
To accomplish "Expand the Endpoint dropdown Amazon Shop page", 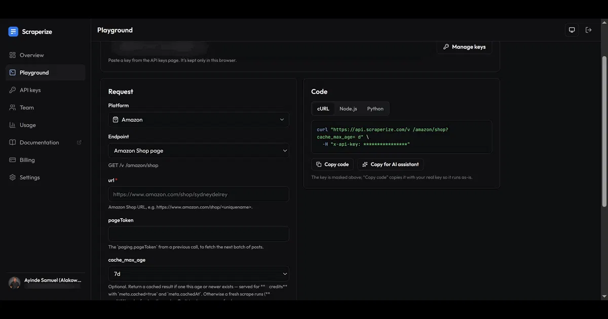I will tap(199, 150).
